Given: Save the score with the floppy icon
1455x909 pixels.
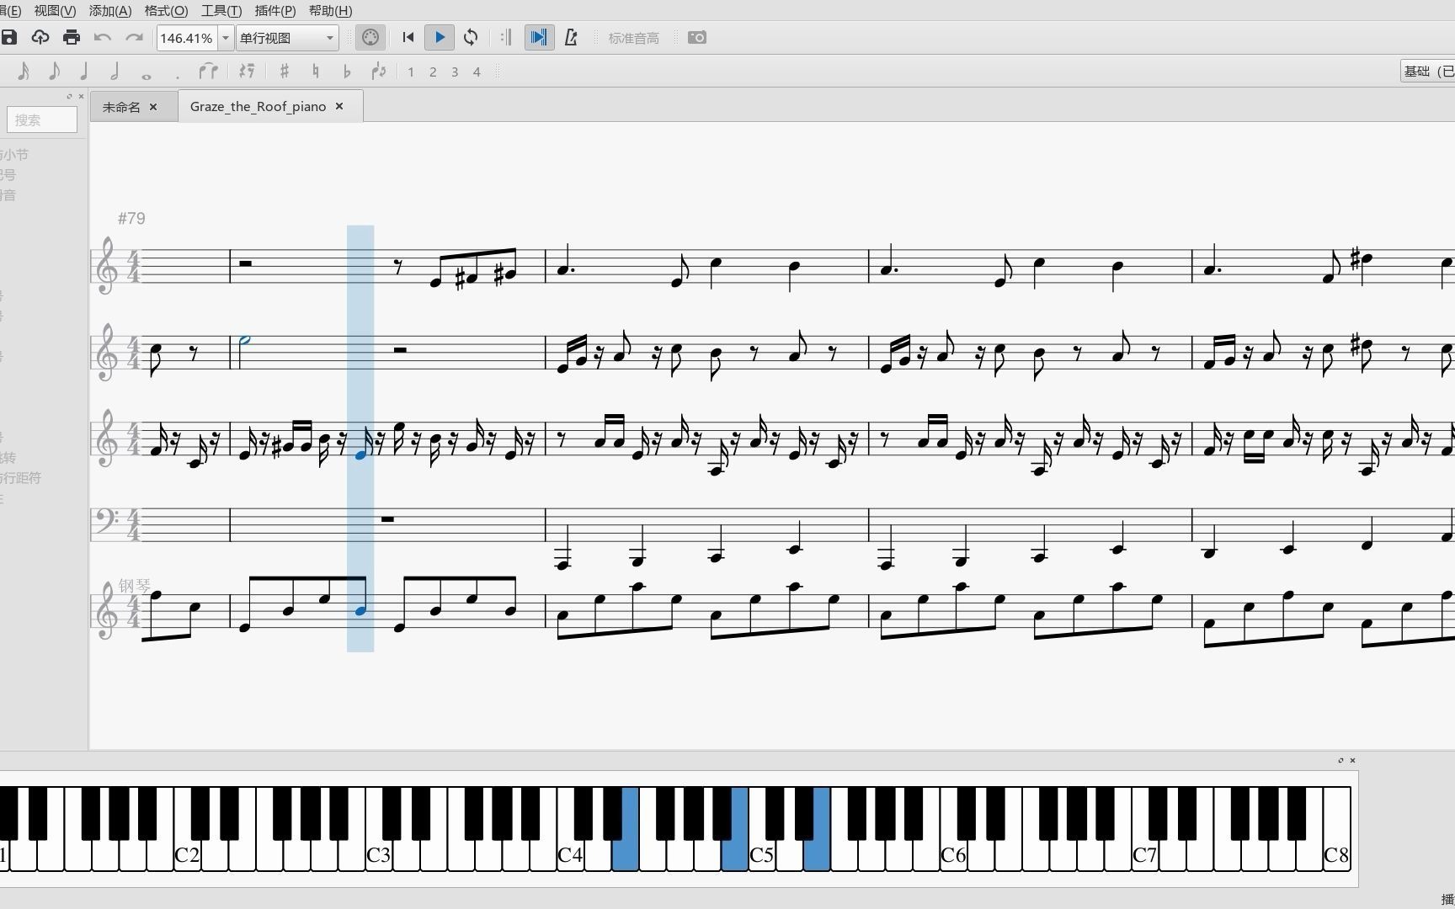Looking at the screenshot, I should [x=9, y=38].
